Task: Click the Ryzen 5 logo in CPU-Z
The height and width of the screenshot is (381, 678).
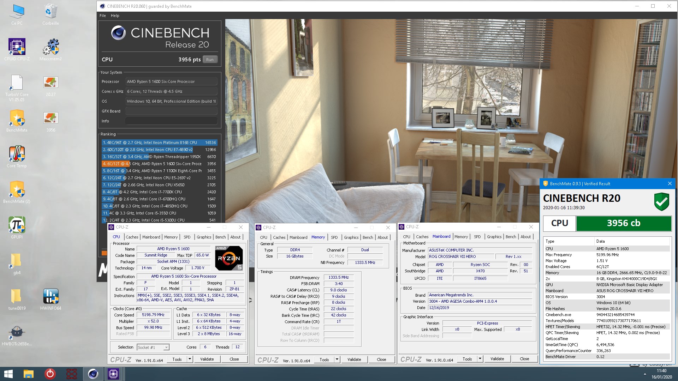Action: 229,258
